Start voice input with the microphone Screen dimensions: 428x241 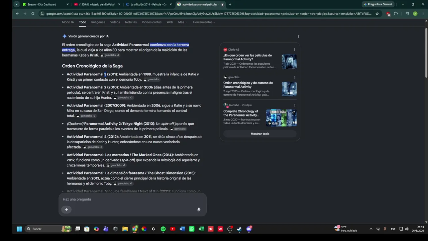click(x=199, y=210)
